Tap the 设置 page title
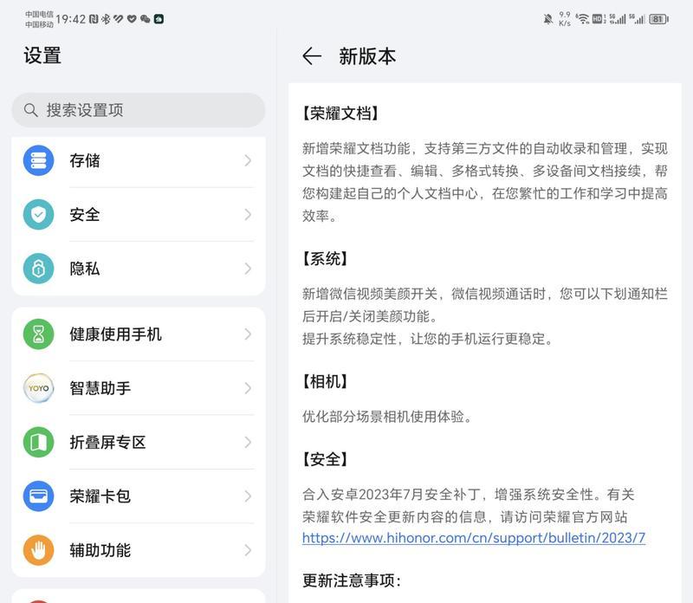Image resolution: width=693 pixels, height=603 pixels. pyautogui.click(x=42, y=55)
